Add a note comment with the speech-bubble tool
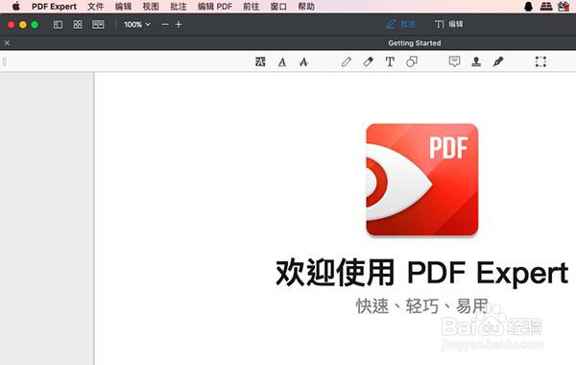 click(454, 61)
